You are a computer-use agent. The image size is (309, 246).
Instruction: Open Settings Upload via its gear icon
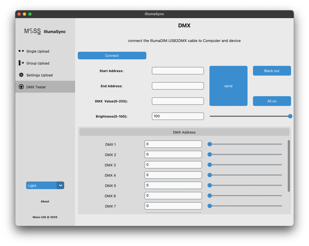[21, 75]
